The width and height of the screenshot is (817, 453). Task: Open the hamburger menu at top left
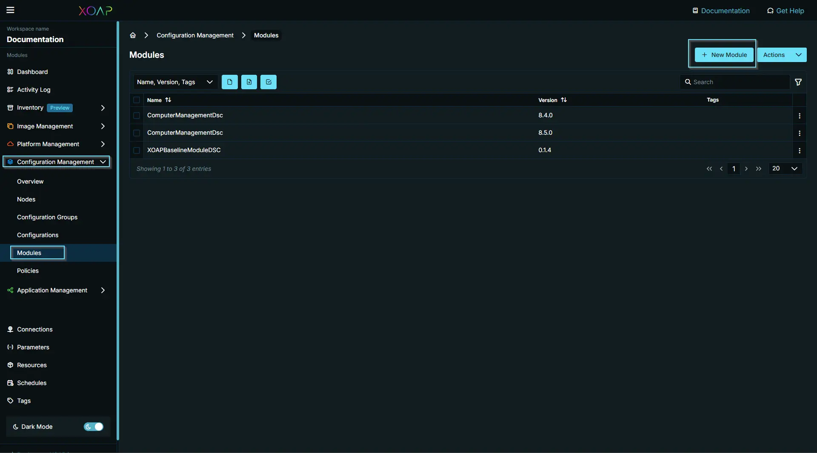pos(10,10)
